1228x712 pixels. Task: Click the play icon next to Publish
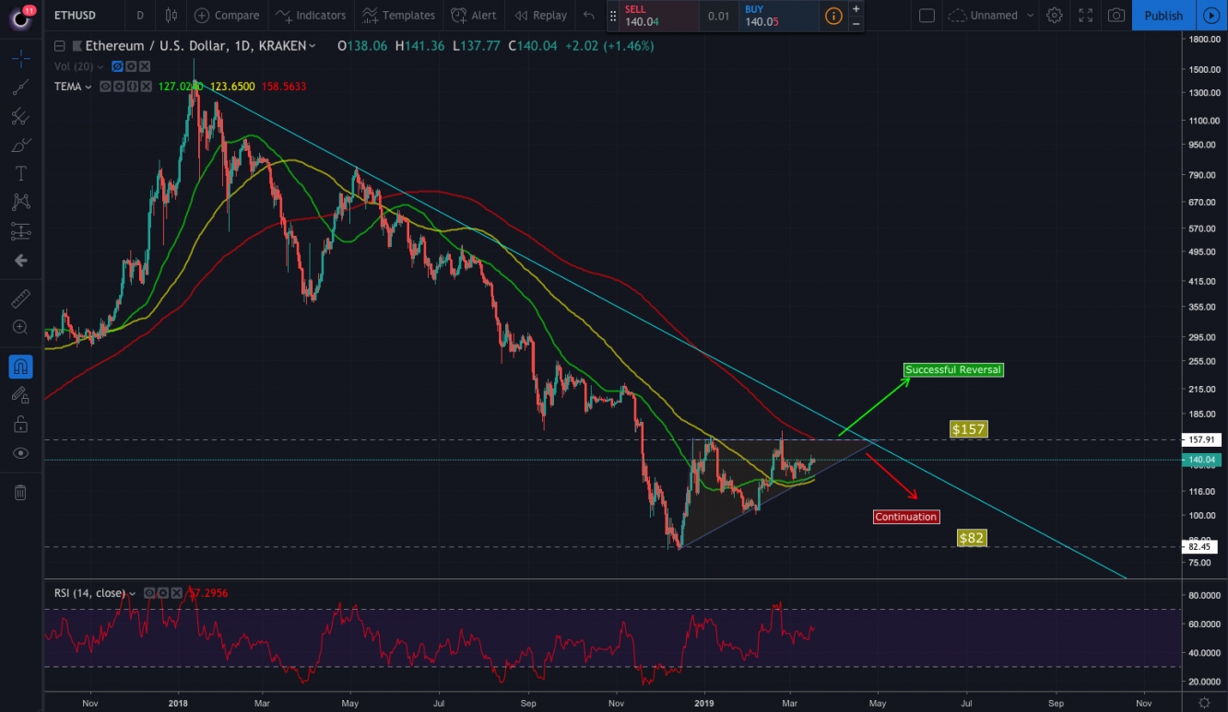click(x=1211, y=16)
